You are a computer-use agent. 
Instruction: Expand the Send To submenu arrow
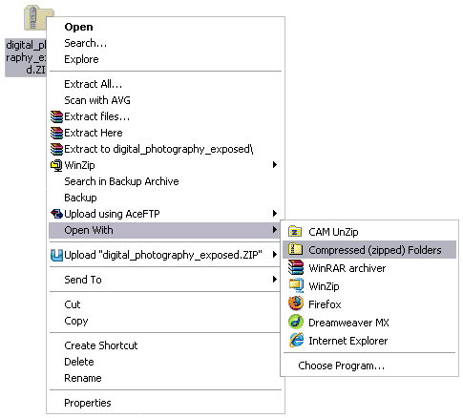275,280
